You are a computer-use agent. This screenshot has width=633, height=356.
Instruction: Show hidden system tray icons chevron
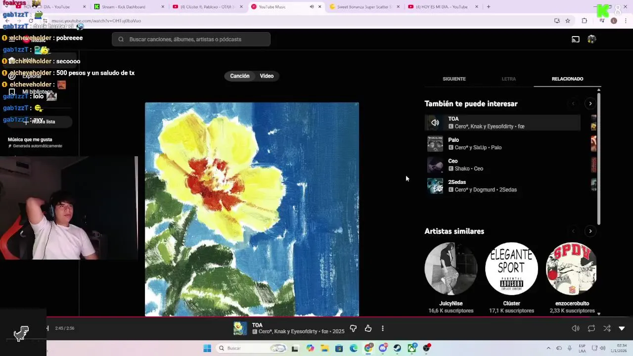click(x=548, y=348)
